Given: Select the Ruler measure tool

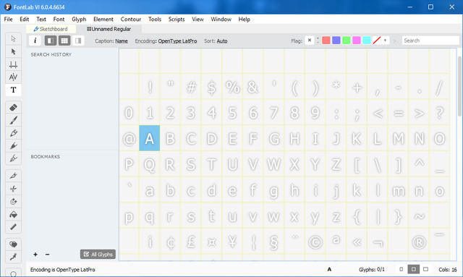Looking at the screenshot, I should pyautogui.click(x=13, y=227).
